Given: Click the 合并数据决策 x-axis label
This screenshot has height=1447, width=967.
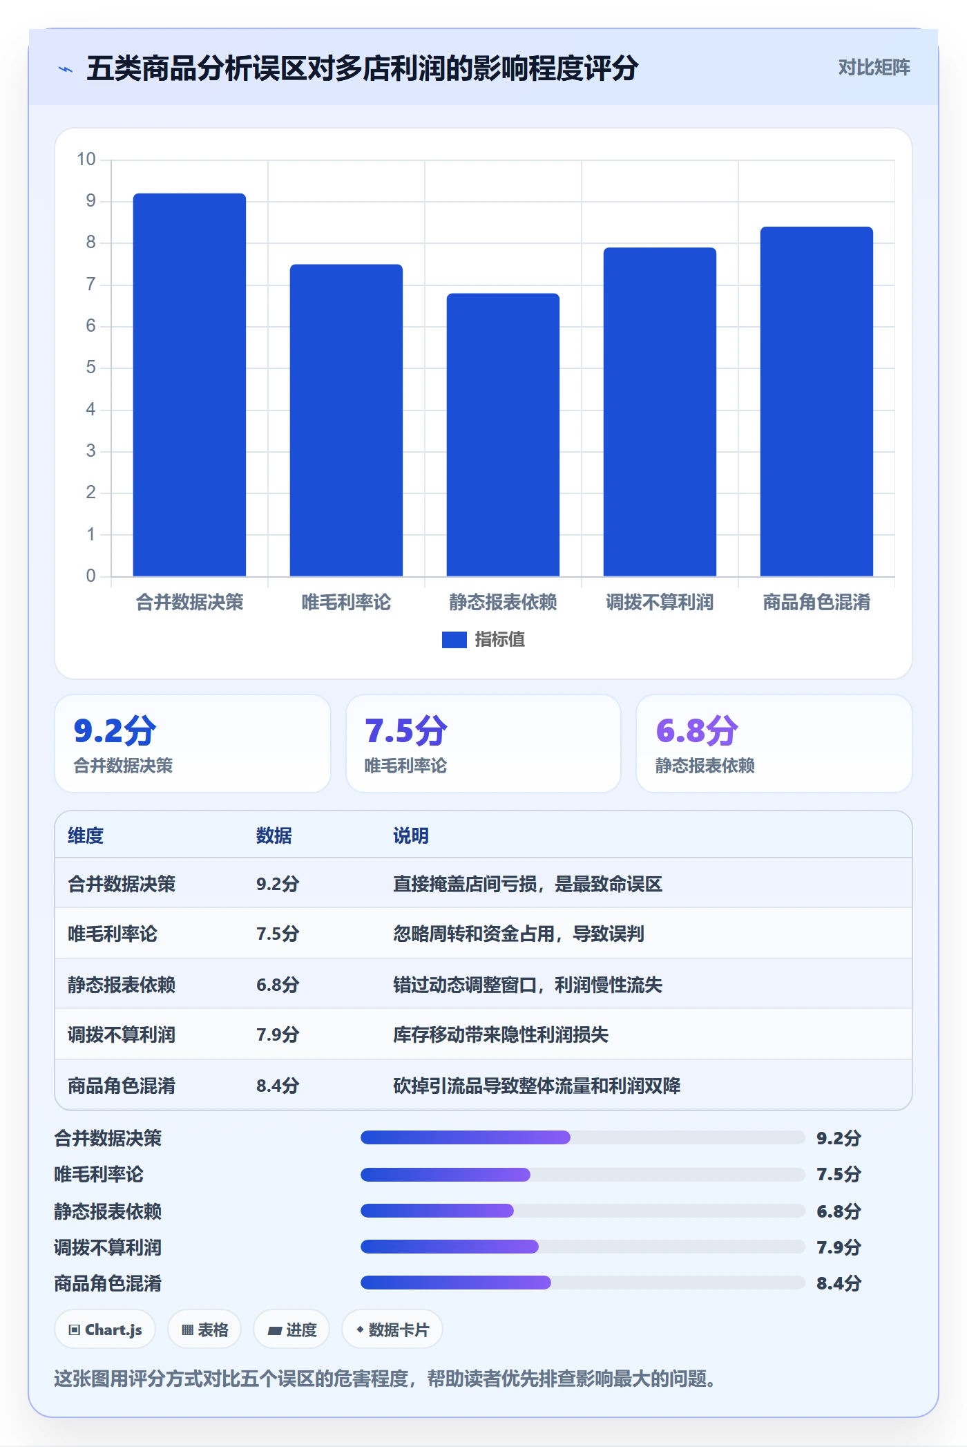Looking at the screenshot, I should tap(189, 602).
